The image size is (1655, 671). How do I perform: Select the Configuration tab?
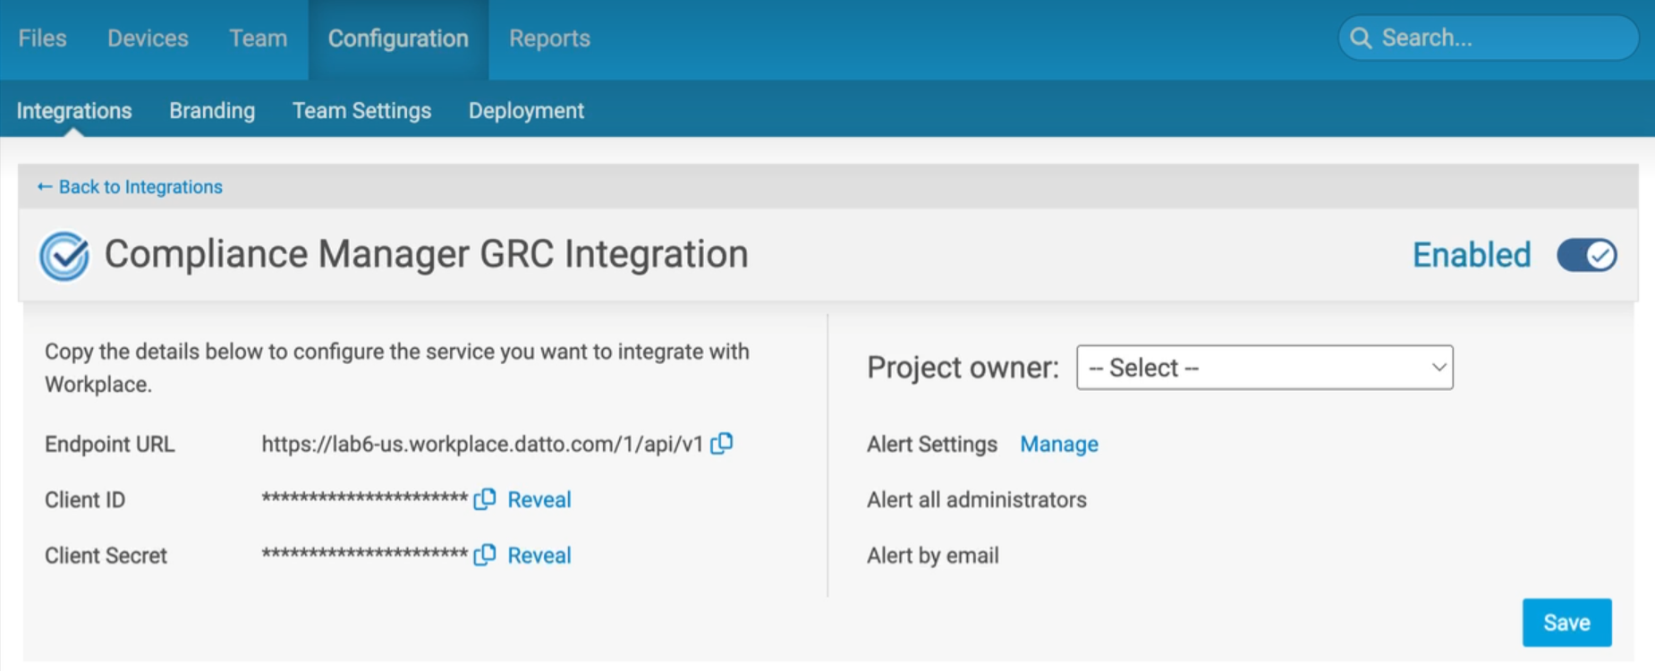click(398, 38)
